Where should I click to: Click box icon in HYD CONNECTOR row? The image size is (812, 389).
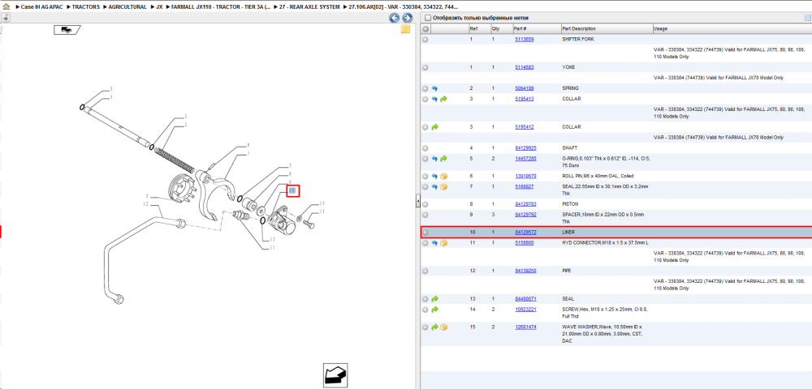point(444,243)
